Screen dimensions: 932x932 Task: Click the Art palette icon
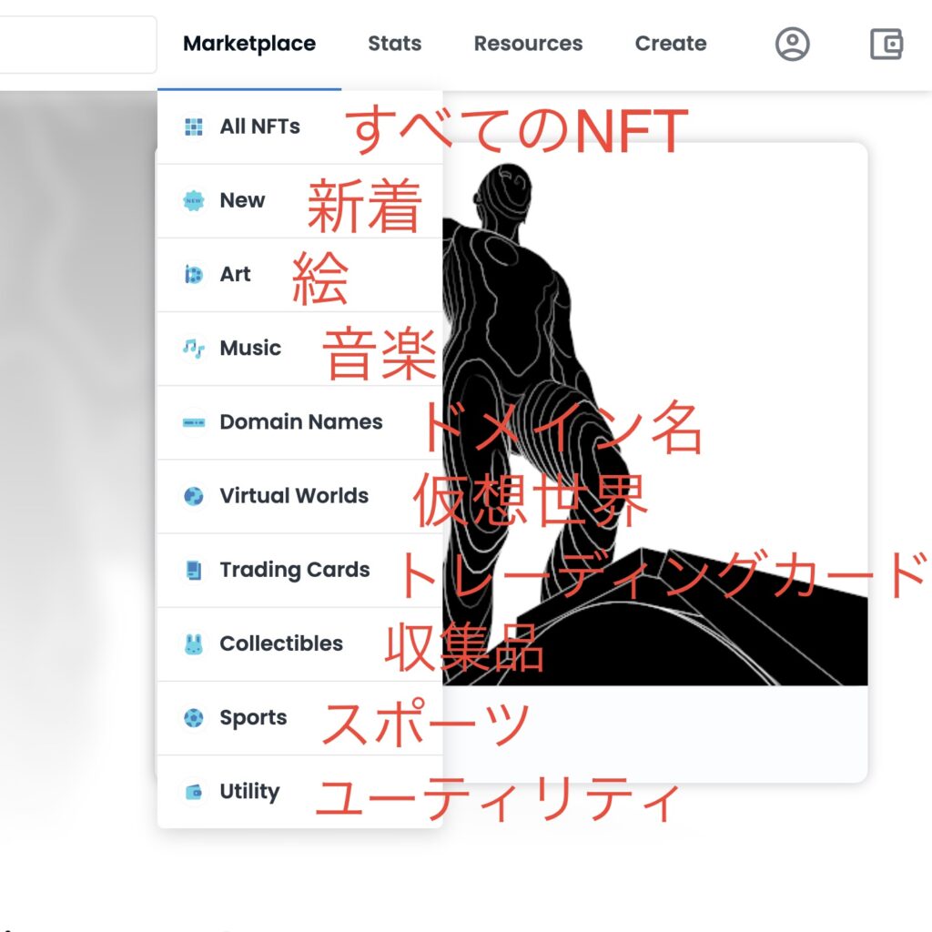194,274
